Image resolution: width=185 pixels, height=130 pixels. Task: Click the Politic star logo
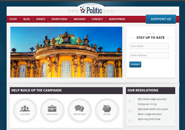pos(83,10)
